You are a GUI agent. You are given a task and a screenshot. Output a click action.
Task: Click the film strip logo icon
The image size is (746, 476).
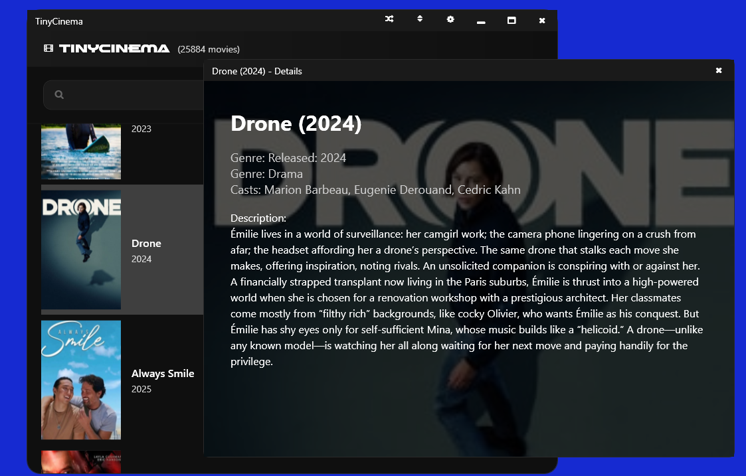pos(48,48)
